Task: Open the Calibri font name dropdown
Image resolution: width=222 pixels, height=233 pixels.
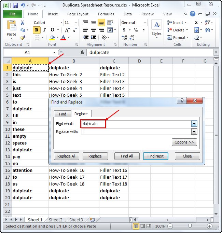Action: tap(61, 23)
